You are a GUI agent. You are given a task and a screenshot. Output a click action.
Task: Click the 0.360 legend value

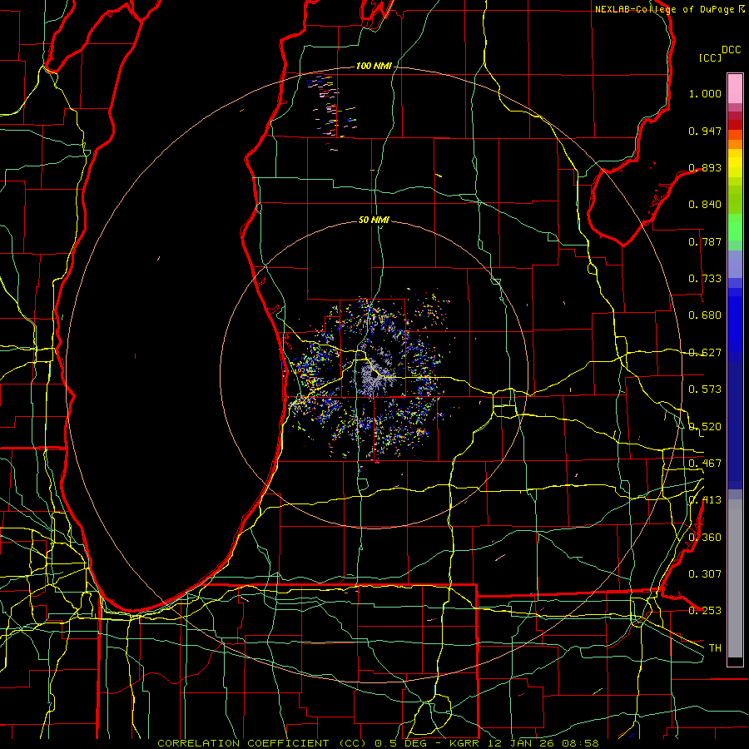[x=705, y=537]
